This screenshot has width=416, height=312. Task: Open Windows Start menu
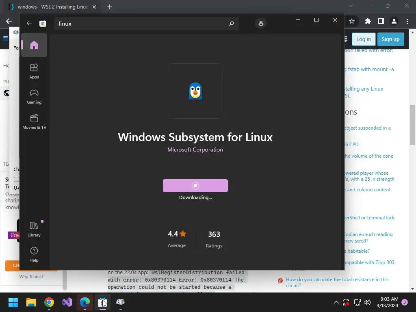pos(13,302)
